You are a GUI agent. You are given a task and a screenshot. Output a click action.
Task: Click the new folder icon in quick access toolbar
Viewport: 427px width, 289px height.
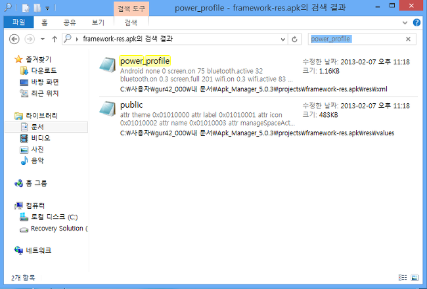point(37,8)
